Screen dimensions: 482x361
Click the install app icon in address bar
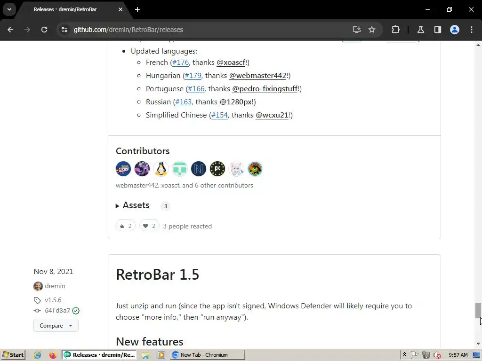[x=357, y=30]
